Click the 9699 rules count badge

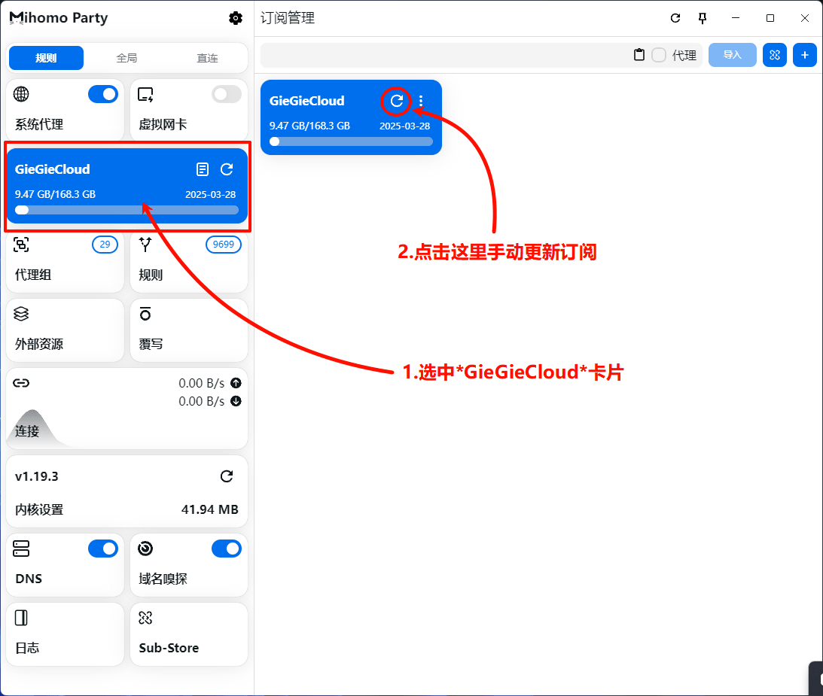click(224, 245)
